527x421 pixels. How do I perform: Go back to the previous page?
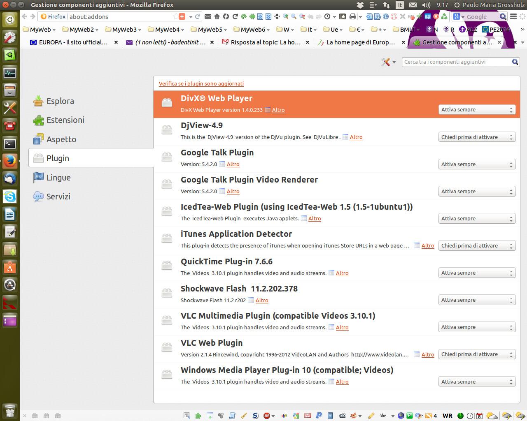(x=24, y=16)
